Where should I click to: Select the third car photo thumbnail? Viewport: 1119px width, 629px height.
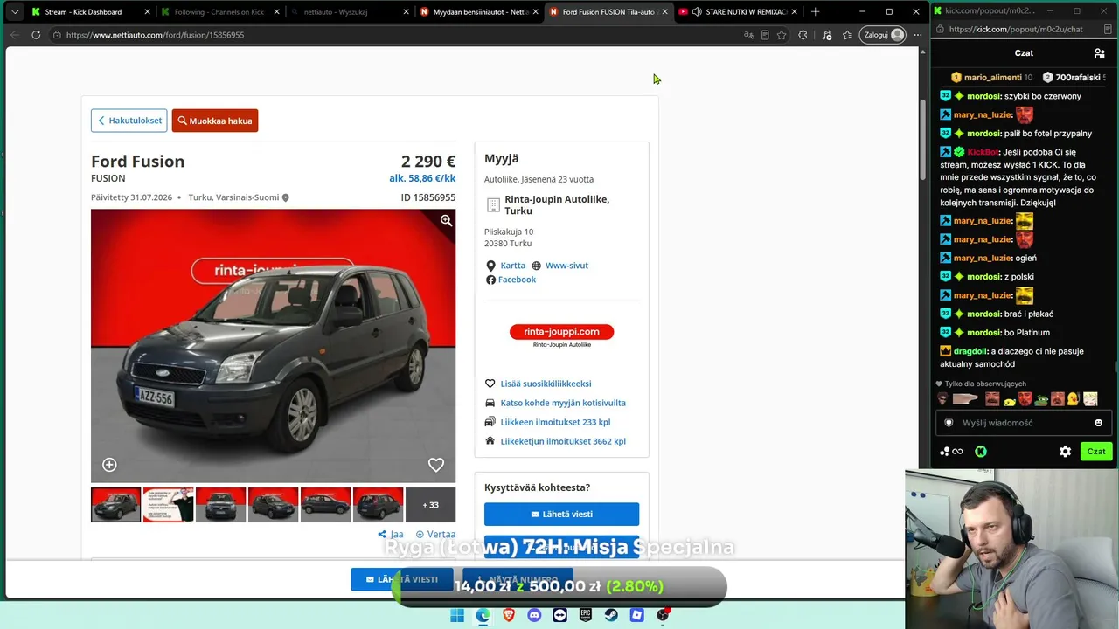click(220, 505)
